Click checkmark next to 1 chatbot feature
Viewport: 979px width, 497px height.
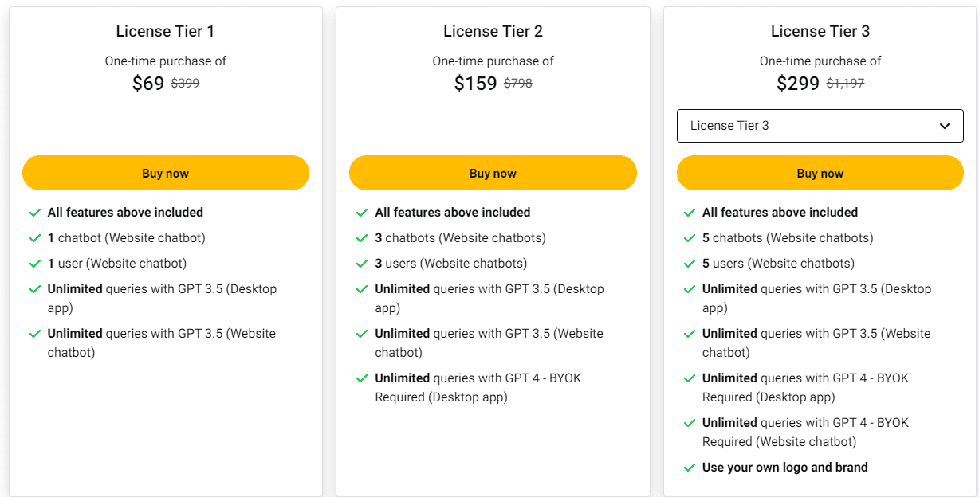tap(36, 237)
